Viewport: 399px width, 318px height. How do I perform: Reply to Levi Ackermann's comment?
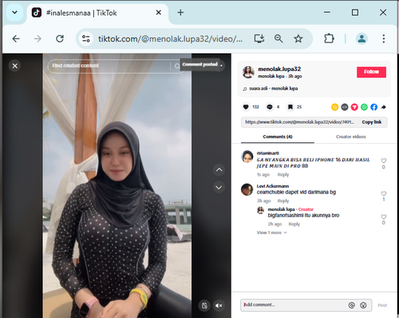tap(283, 201)
